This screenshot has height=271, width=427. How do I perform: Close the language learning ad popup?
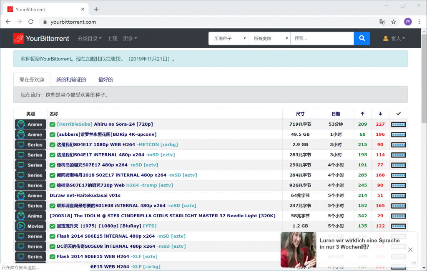[x=410, y=250]
